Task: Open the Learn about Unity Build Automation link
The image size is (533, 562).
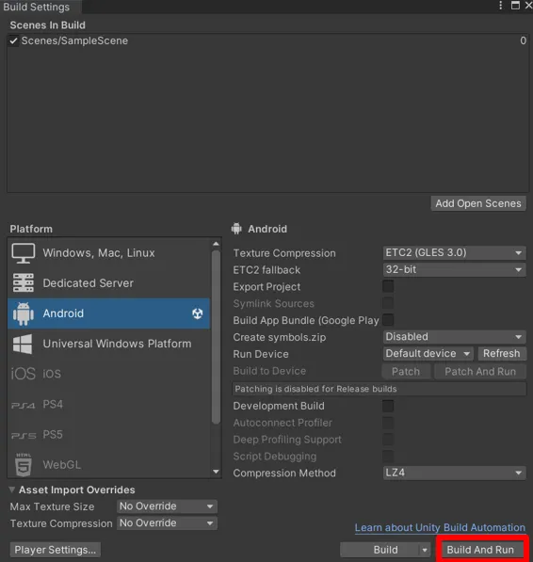Action: point(440,527)
